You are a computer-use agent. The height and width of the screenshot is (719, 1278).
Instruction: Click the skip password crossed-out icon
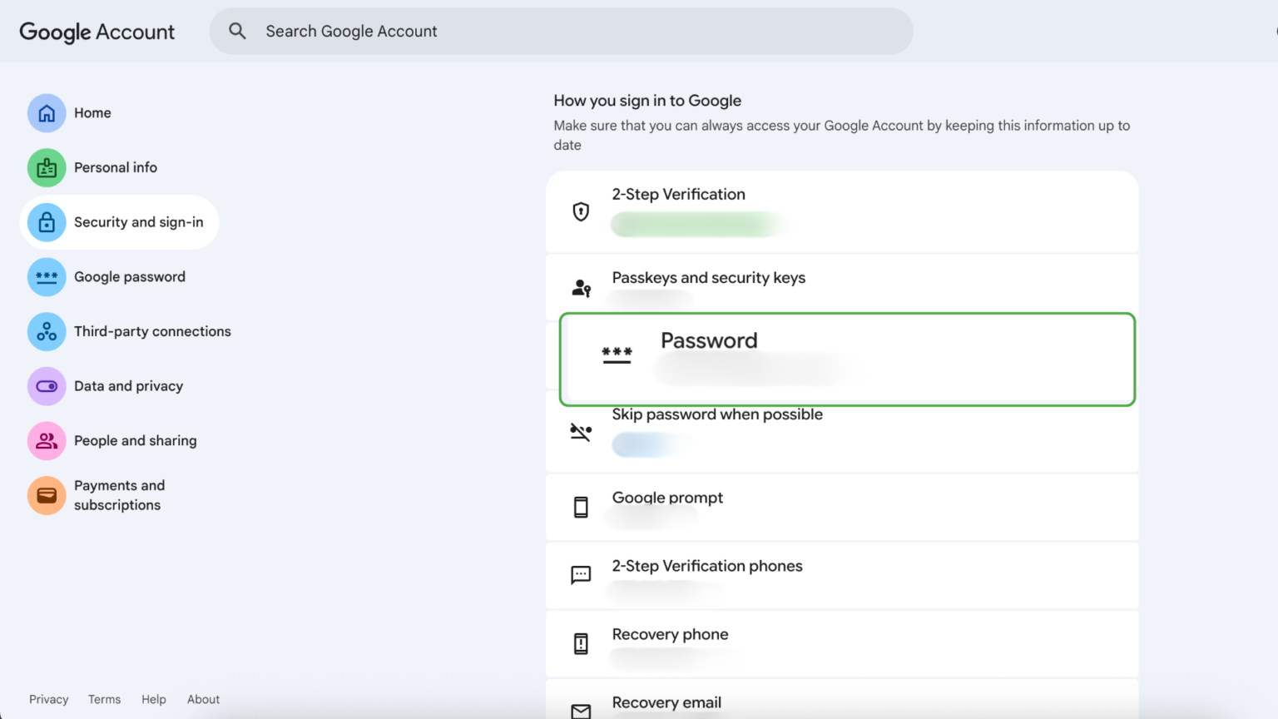click(581, 432)
